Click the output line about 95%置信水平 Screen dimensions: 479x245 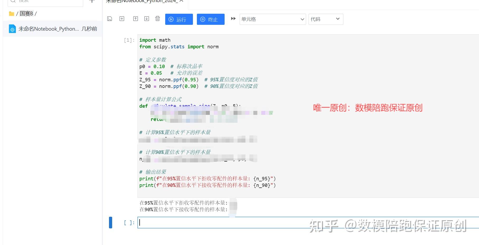point(183,203)
